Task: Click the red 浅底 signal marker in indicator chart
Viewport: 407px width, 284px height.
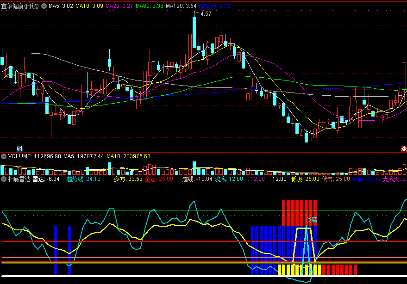Action: point(311,220)
